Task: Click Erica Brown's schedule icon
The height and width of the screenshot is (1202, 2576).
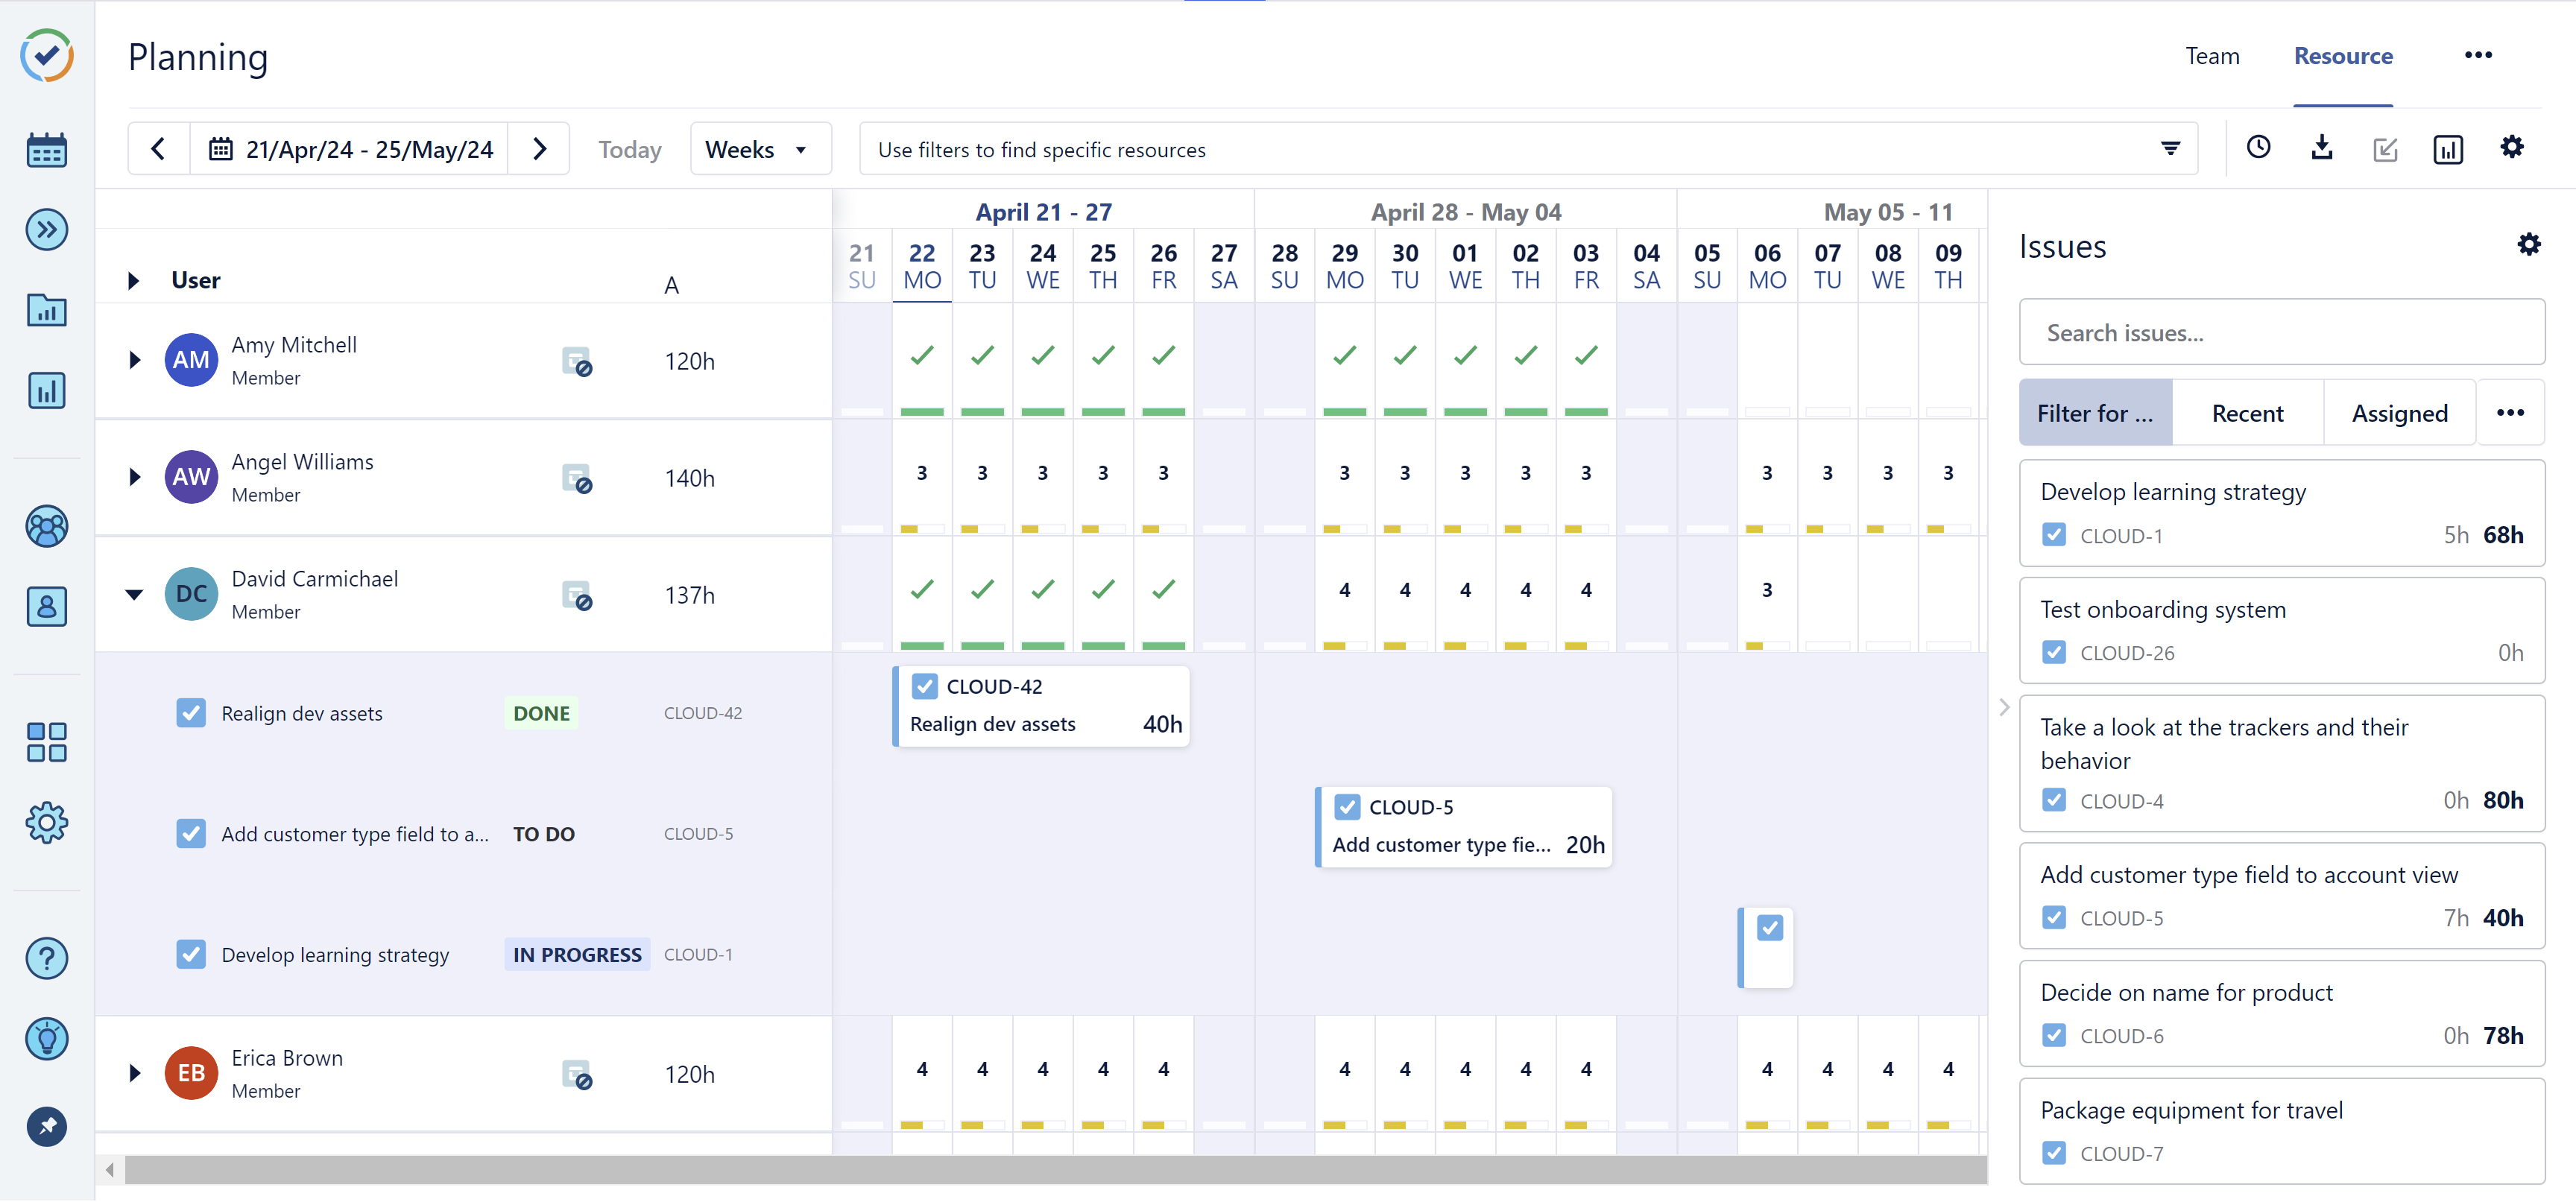Action: (x=577, y=1075)
